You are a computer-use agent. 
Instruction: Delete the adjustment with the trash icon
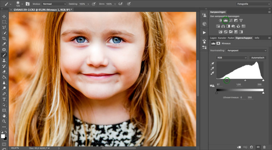(x=264, y=146)
